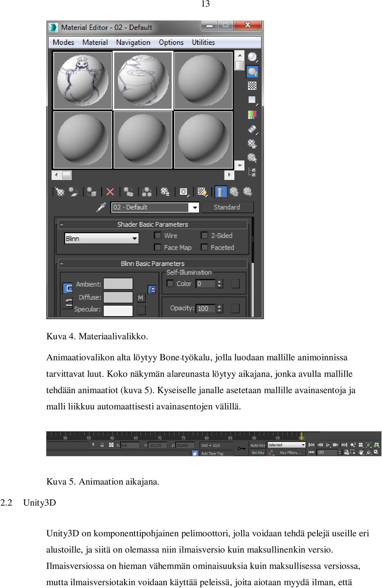This screenshot has height=588, width=382.
Task: Click the Make Unique icon
Action: [147, 192]
